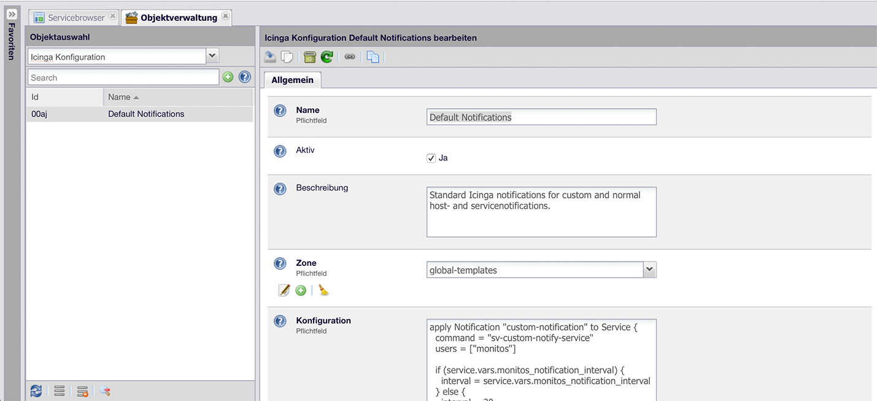Sort the list by Id column
877x401 pixels.
(65, 97)
